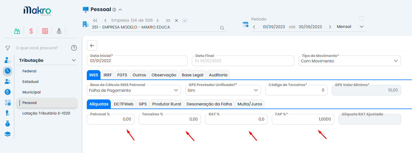The width and height of the screenshot is (412, 153).
Task: Open the money bag module icon in top toolbar
Action: pos(59,31)
